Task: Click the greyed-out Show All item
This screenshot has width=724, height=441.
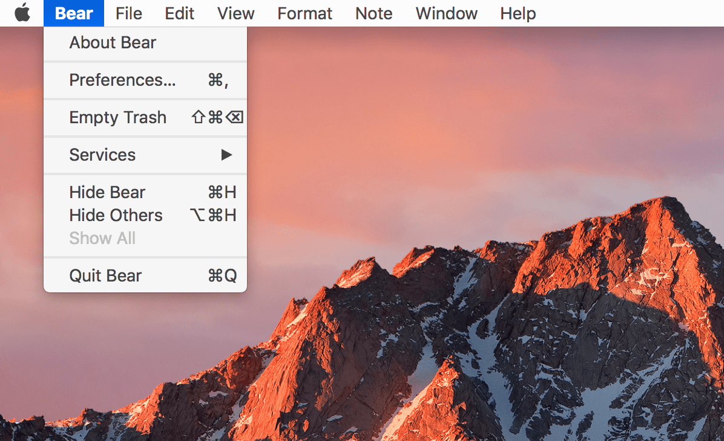Action: pyautogui.click(x=102, y=239)
